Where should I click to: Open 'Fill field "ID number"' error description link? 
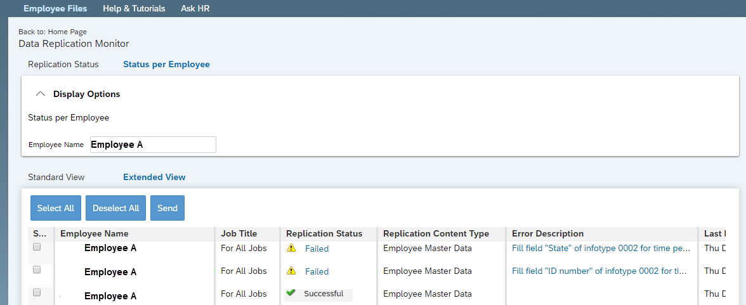coord(599,271)
